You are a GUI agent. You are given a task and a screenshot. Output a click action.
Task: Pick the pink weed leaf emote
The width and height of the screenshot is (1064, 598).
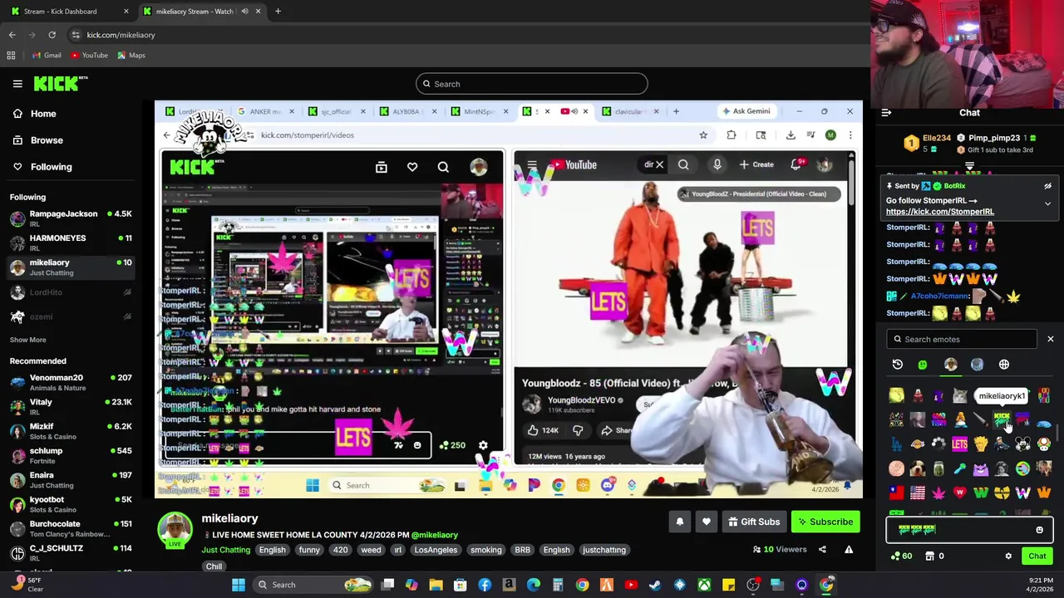click(938, 493)
